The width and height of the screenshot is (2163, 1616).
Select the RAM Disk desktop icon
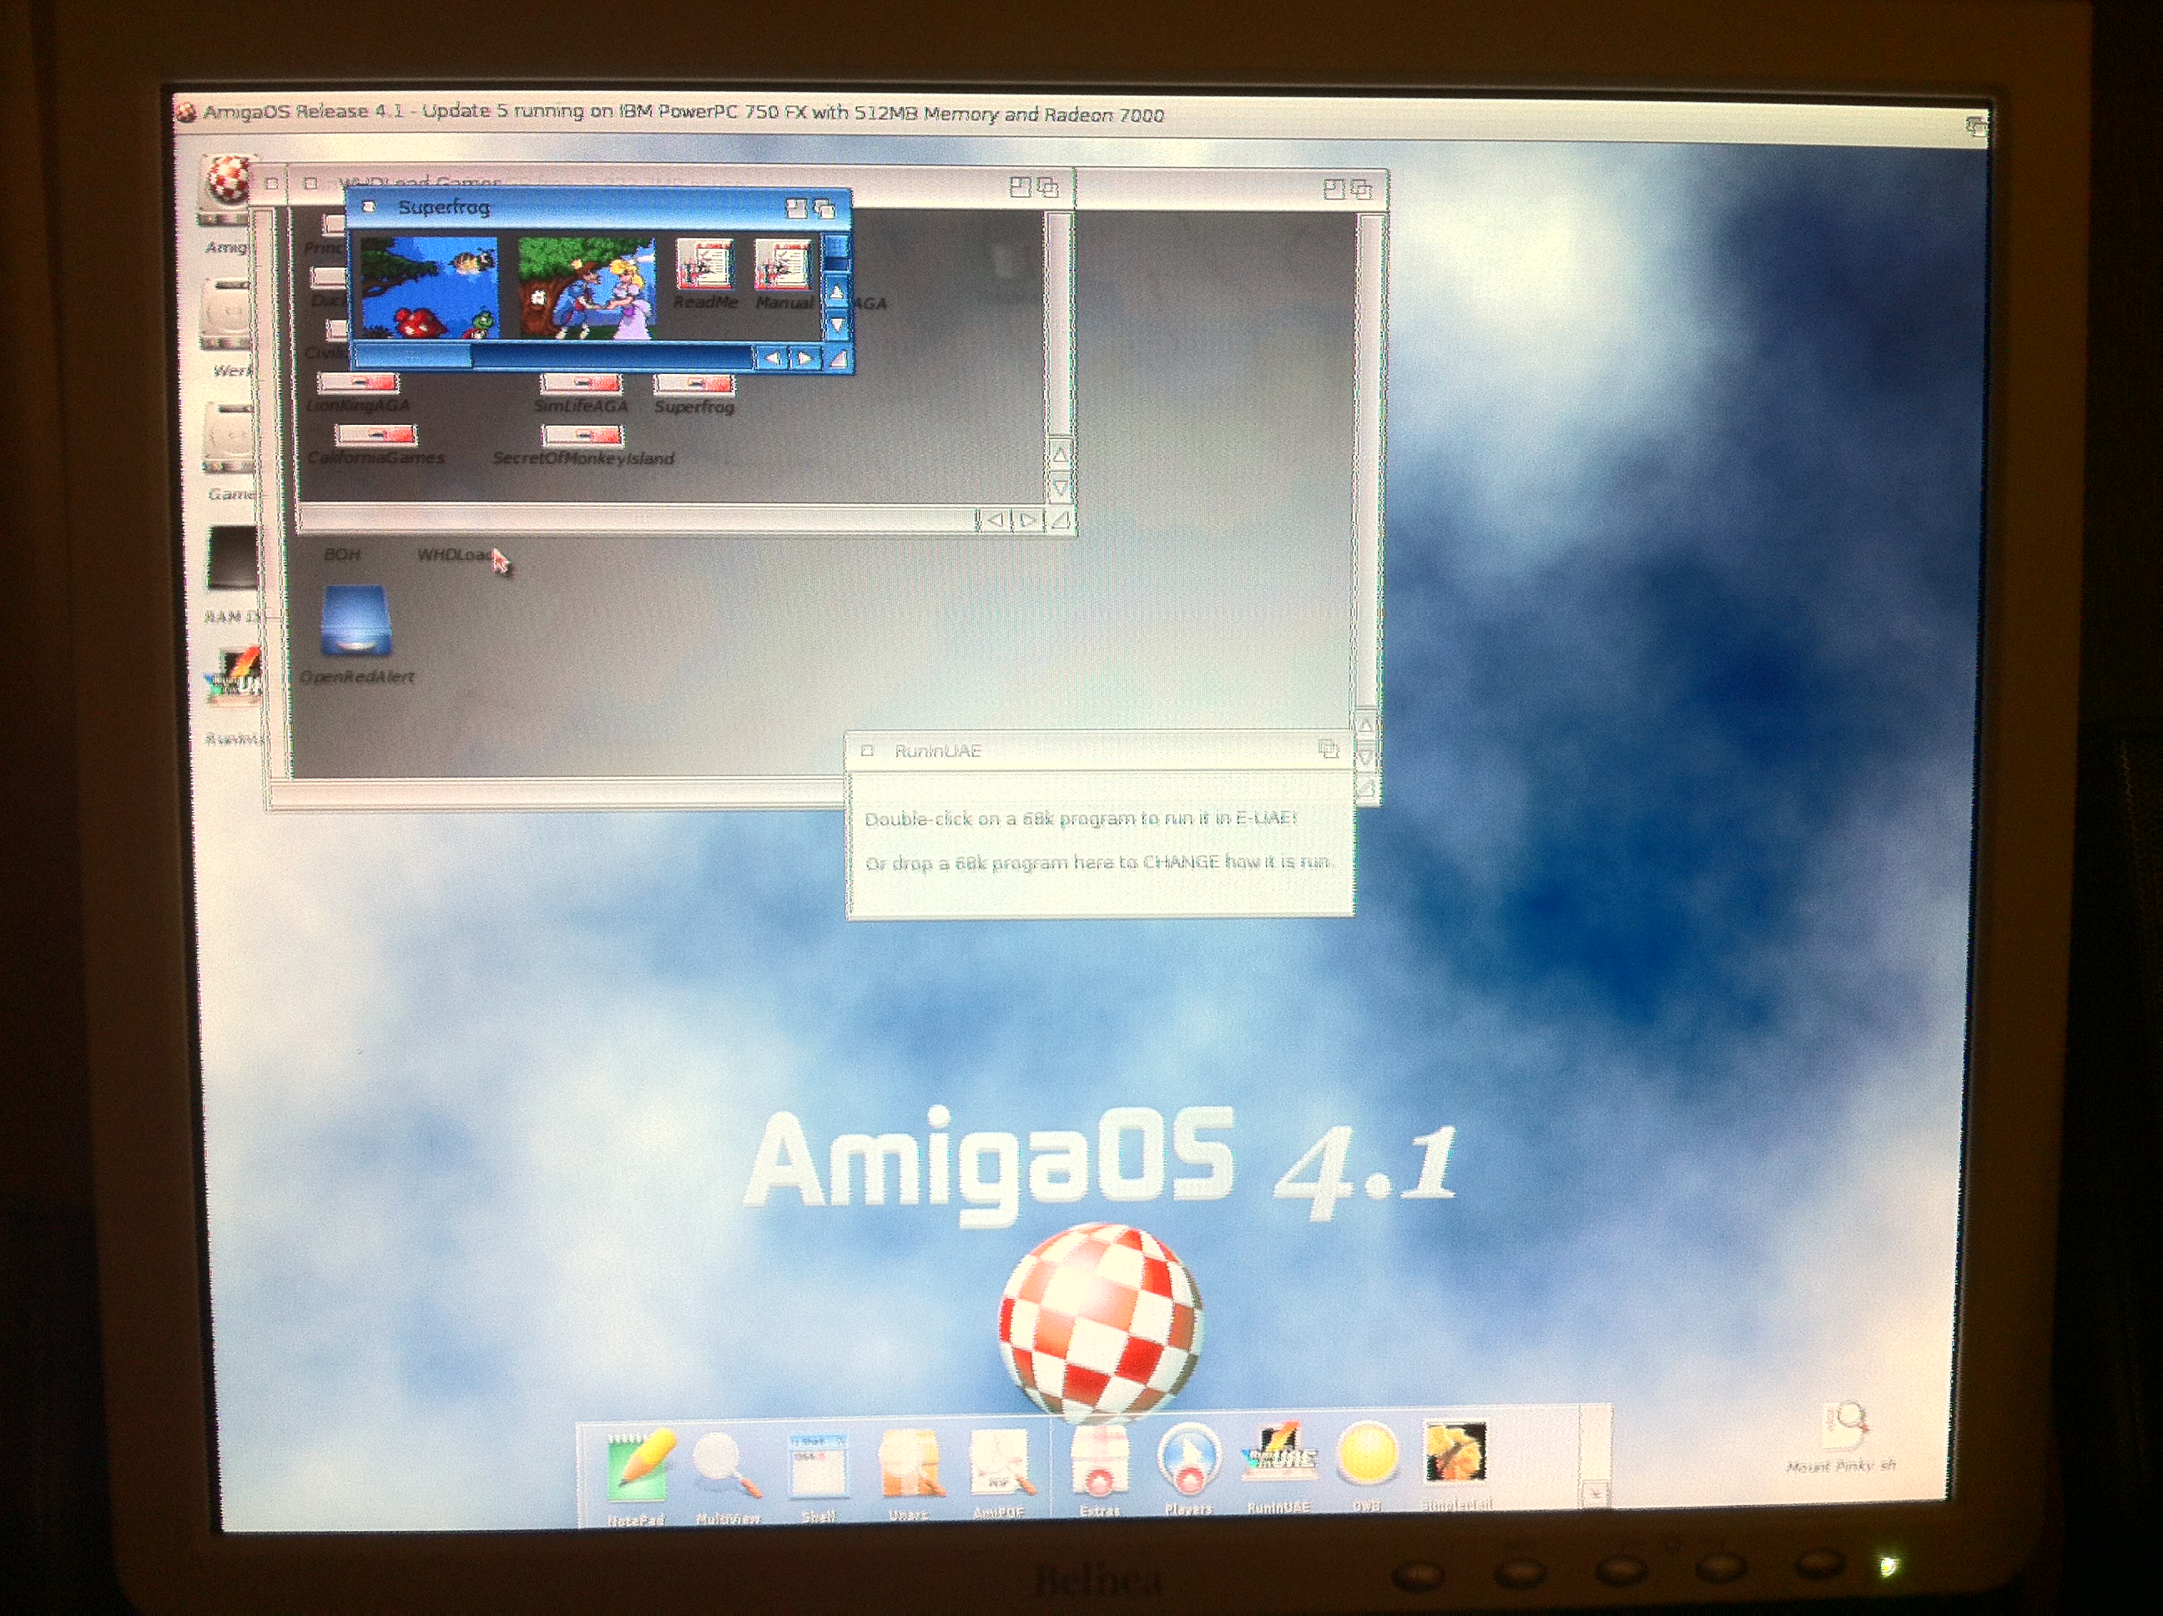coord(233,558)
